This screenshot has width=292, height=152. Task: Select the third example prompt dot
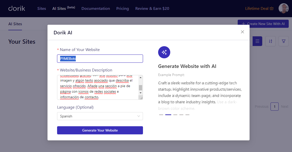(175, 115)
